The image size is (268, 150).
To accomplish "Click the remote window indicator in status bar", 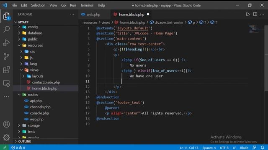I will click(x=5, y=147).
